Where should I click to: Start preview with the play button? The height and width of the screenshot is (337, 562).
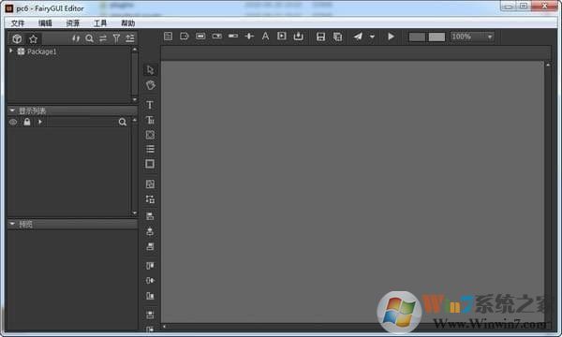(391, 37)
